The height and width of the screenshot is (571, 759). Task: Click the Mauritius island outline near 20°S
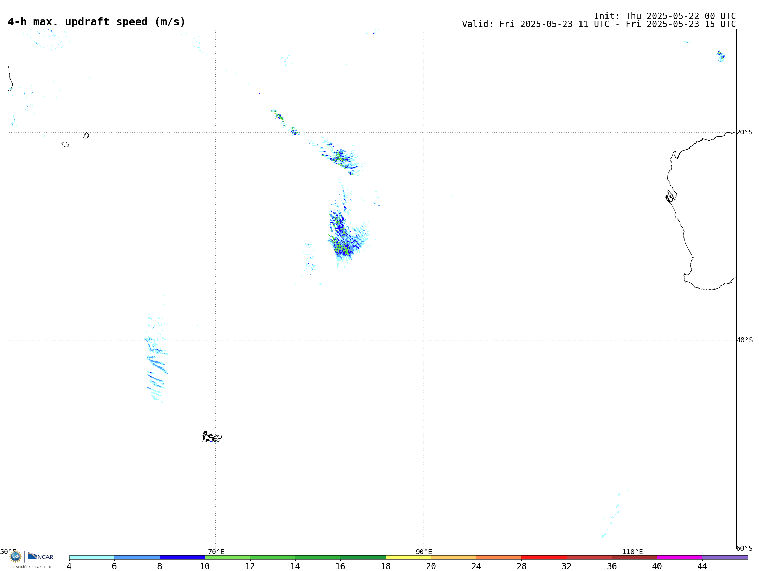click(x=86, y=136)
